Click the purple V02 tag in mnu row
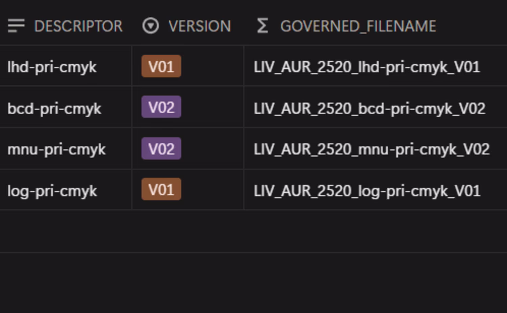 point(161,148)
